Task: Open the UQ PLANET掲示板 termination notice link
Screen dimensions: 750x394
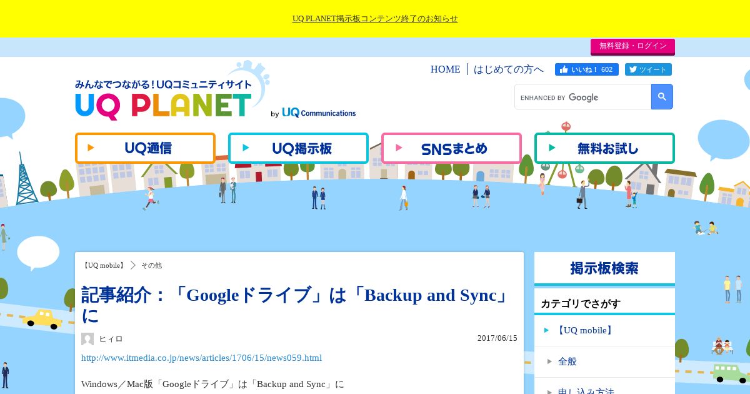Action: [375, 19]
